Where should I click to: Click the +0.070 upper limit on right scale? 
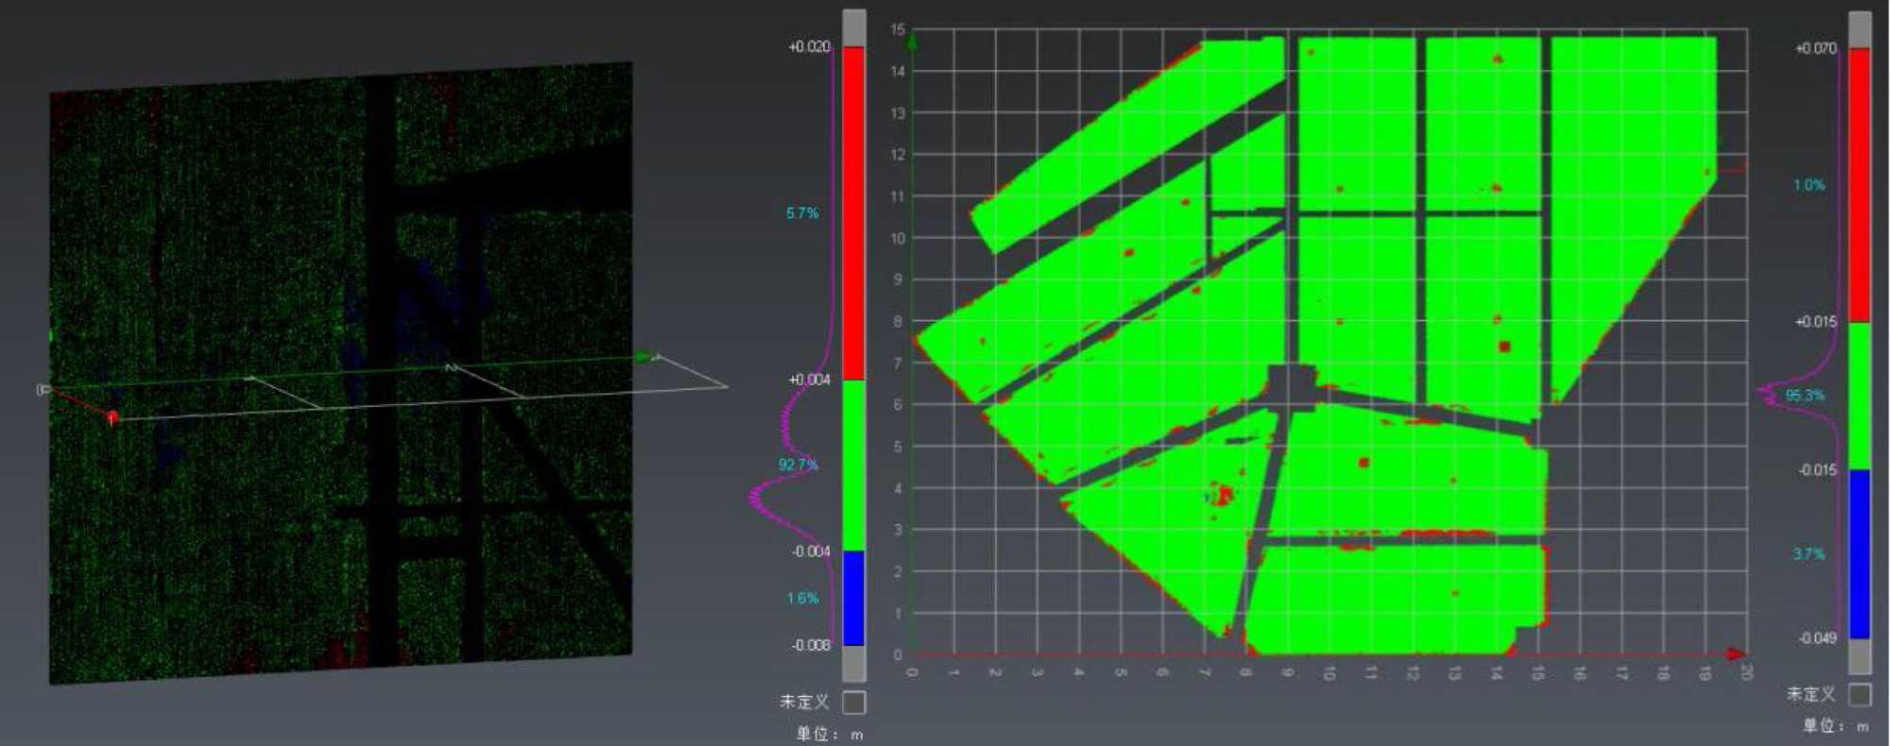1815,48
